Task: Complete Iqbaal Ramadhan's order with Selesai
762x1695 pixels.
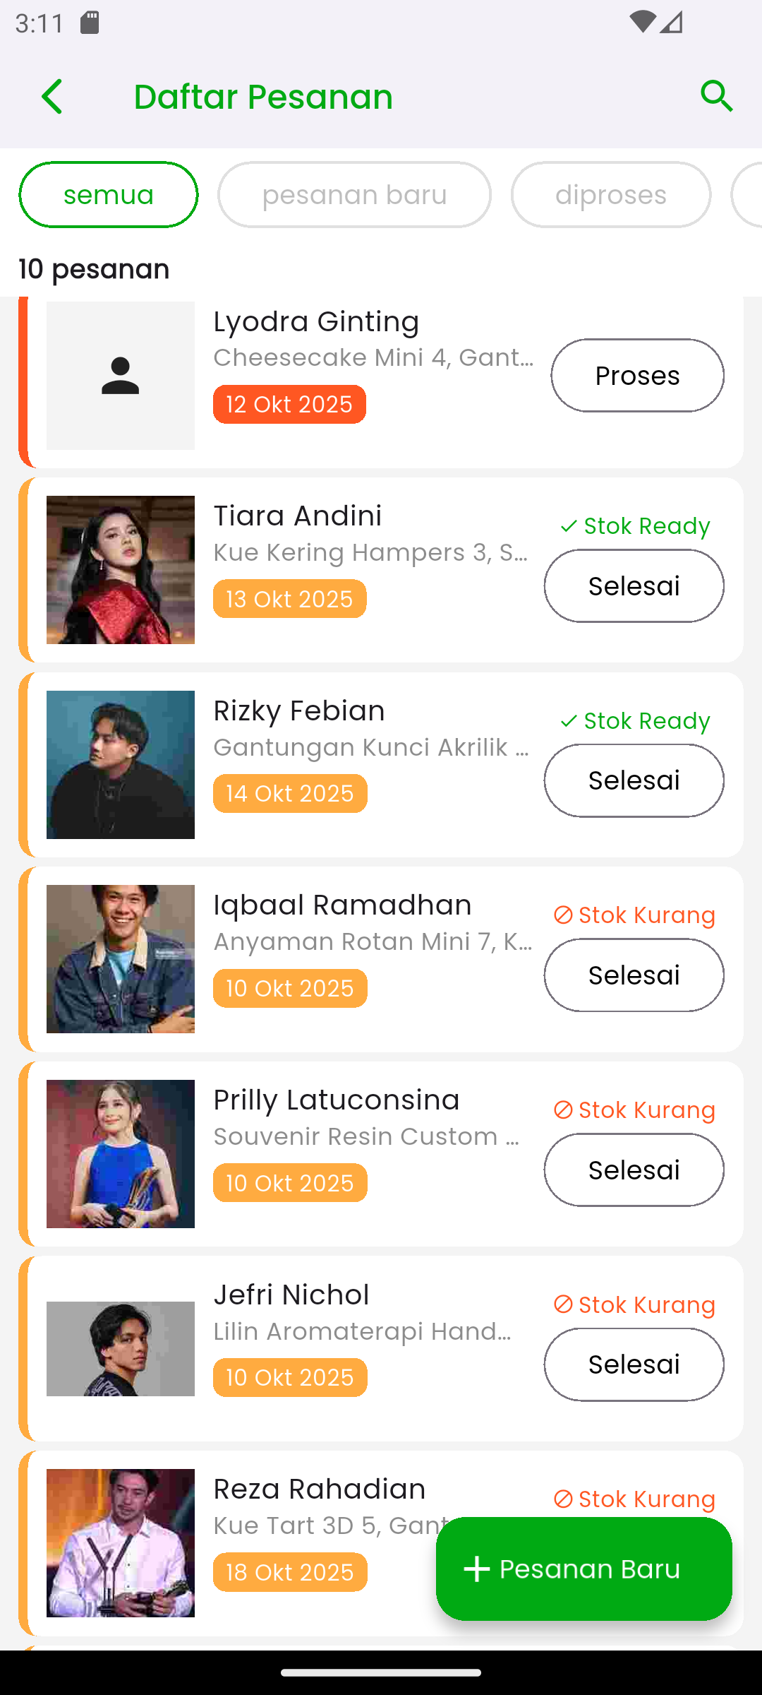Action: tap(634, 975)
